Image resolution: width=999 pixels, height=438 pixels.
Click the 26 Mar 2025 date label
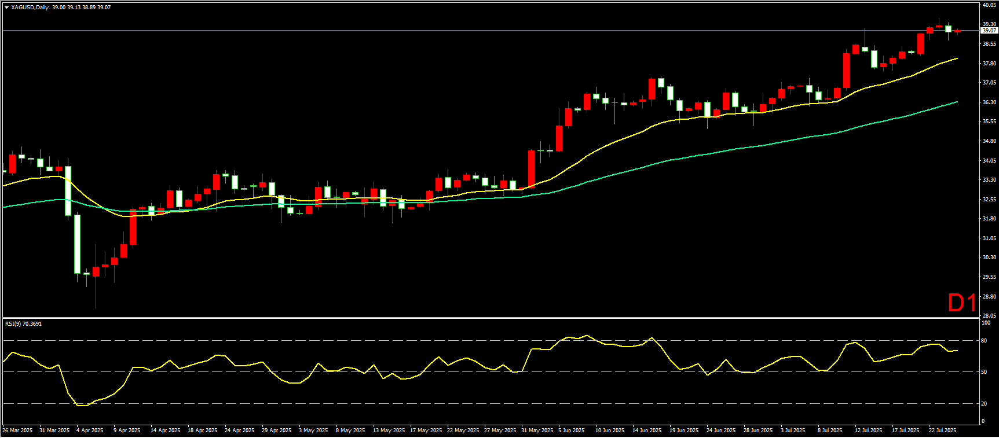[x=17, y=430]
